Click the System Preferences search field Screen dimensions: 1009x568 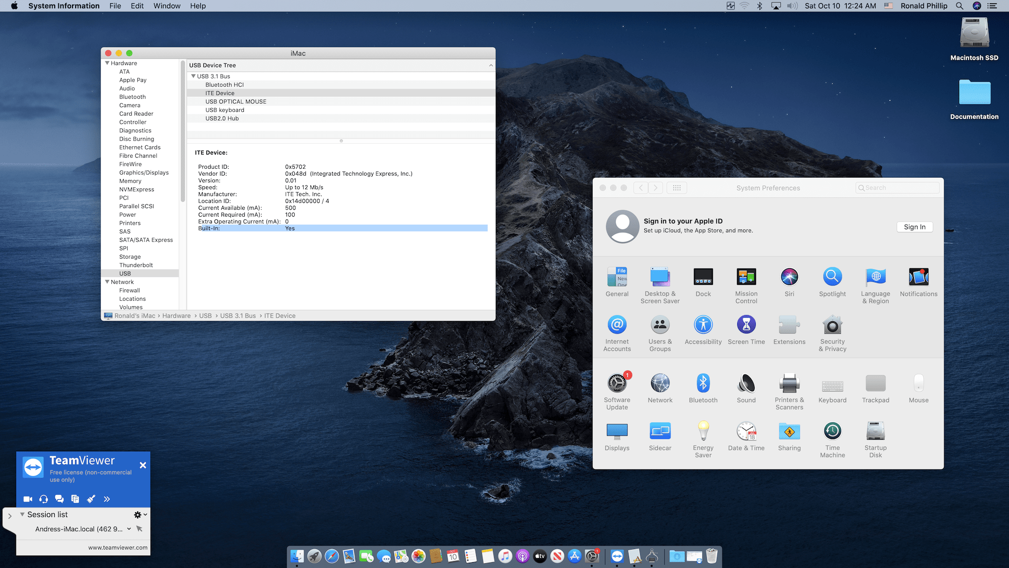(899, 188)
